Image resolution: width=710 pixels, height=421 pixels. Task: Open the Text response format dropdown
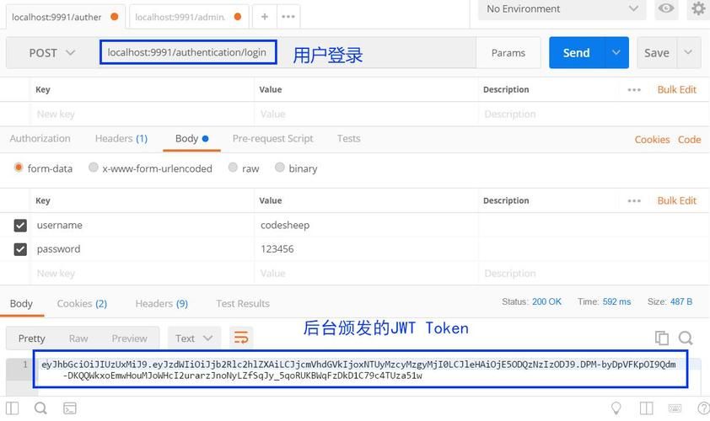click(194, 338)
